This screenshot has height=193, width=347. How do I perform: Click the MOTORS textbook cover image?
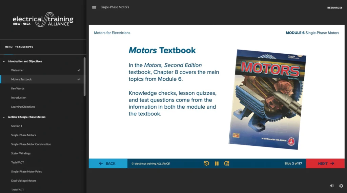point(268,100)
